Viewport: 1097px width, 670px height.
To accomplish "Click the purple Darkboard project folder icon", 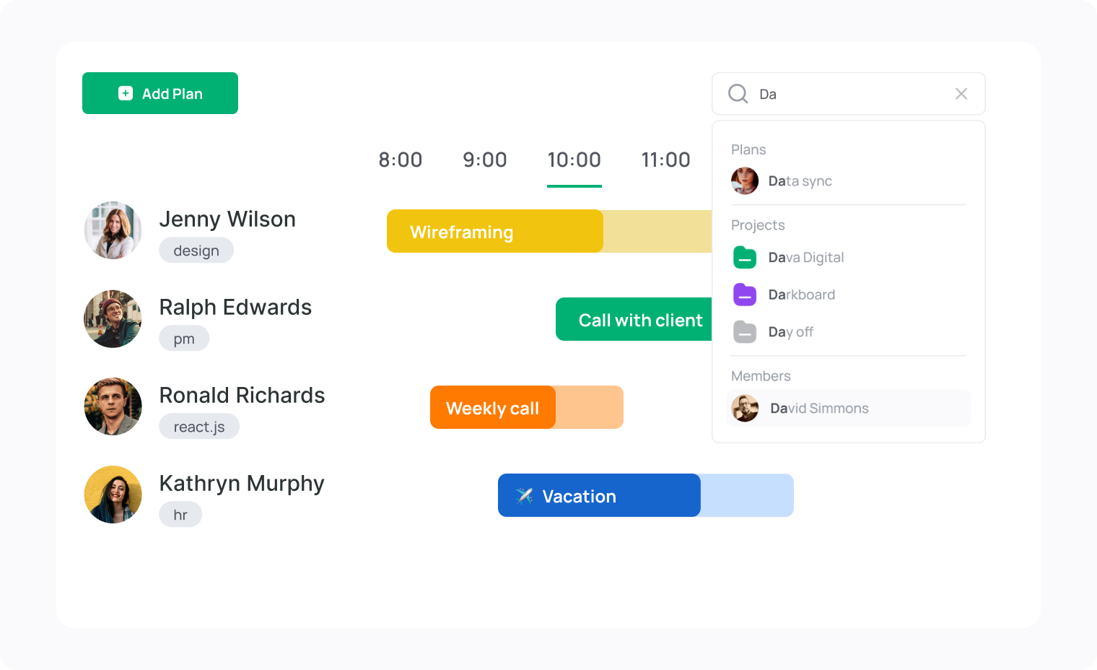I will (745, 295).
